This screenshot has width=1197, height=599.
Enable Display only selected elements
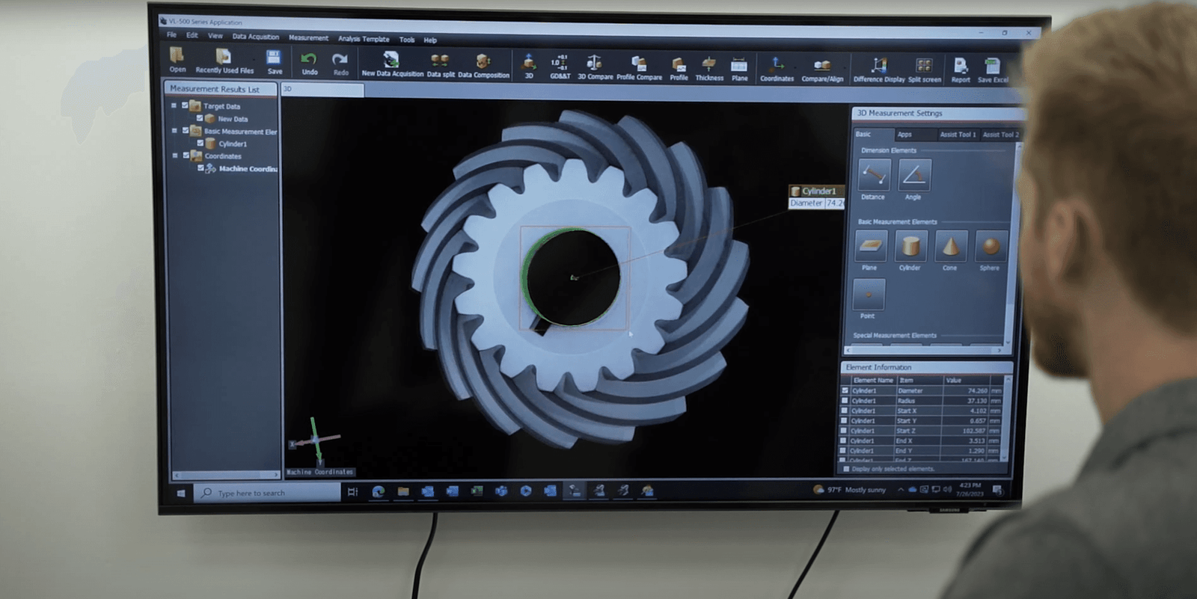pyautogui.click(x=847, y=469)
